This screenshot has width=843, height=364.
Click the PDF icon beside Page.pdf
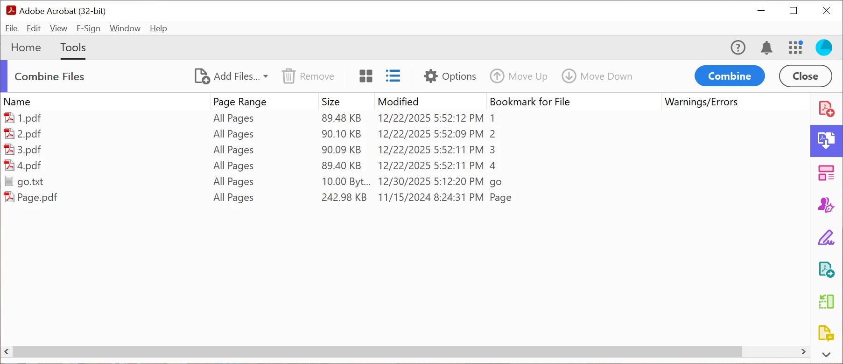pyautogui.click(x=9, y=197)
